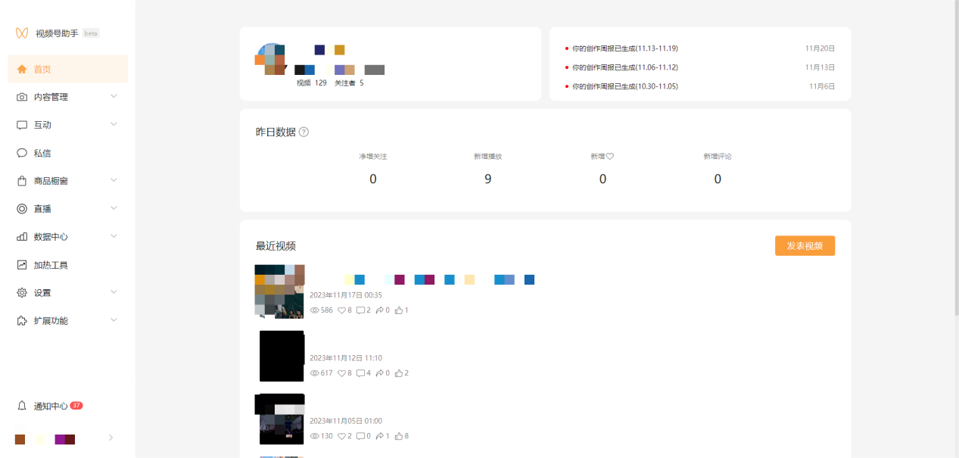Expand the 互动 menu chevron
The width and height of the screenshot is (959, 458).
[x=114, y=124]
